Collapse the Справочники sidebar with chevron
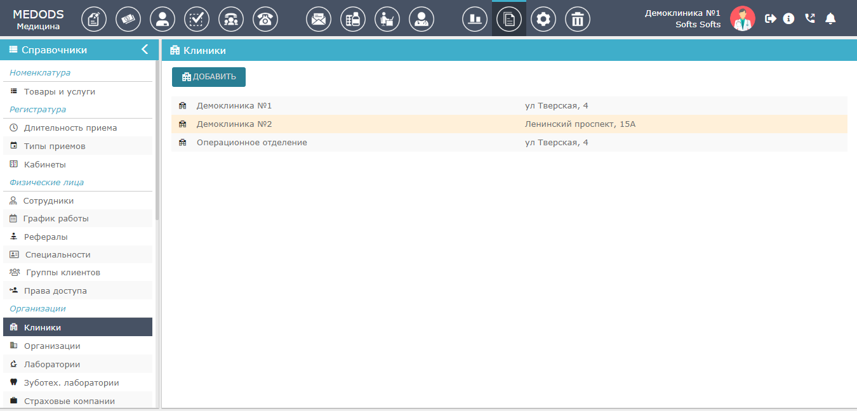 145,49
